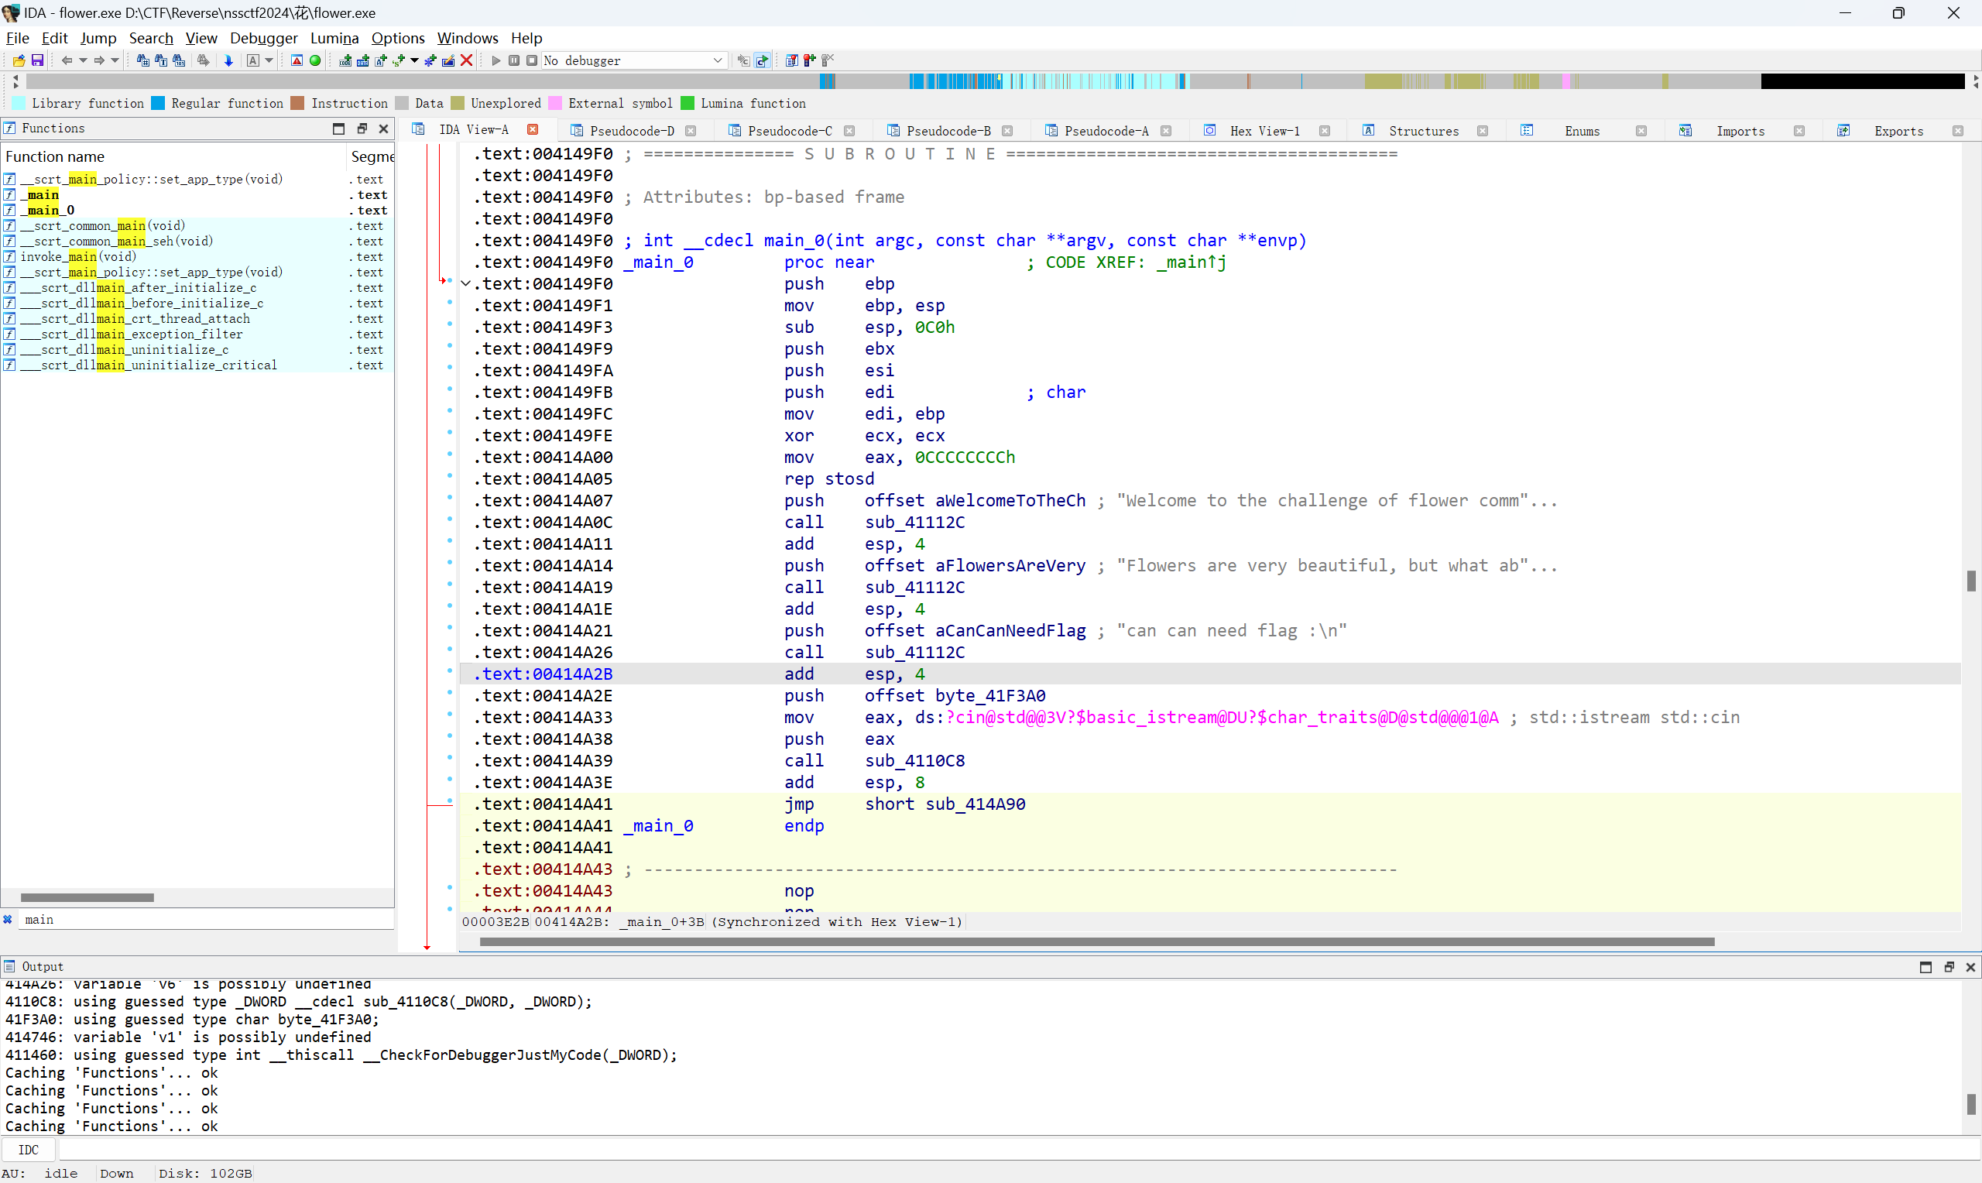Toggle the highlighted pseudocode sync toolbar button
This screenshot has width=1982, height=1183.
[762, 60]
